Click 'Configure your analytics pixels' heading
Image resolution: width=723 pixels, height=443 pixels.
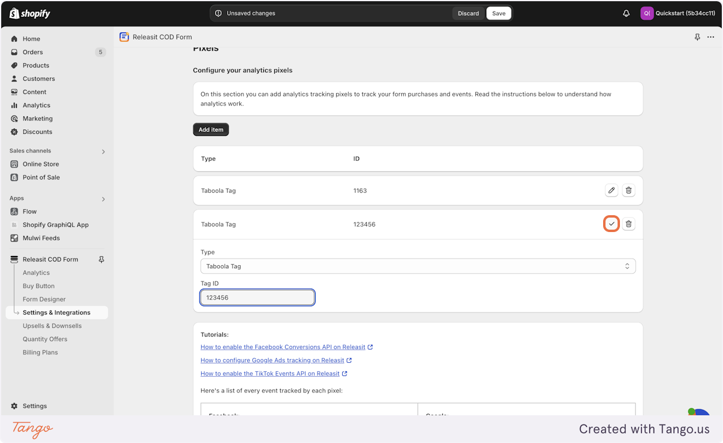coord(243,71)
